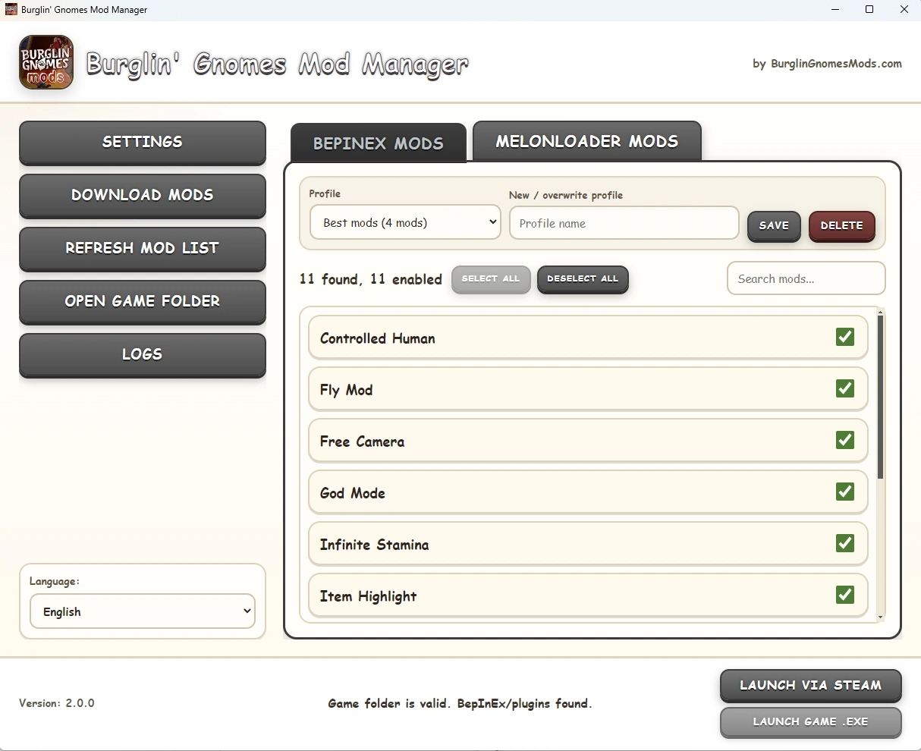The height and width of the screenshot is (751, 921).
Task: Minimize the Mod Manager window
Action: point(835,10)
